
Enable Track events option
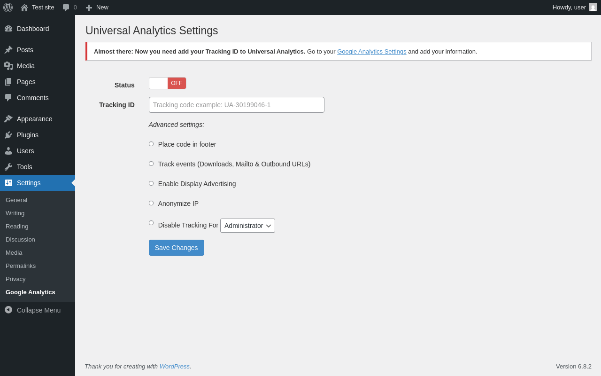(151, 164)
